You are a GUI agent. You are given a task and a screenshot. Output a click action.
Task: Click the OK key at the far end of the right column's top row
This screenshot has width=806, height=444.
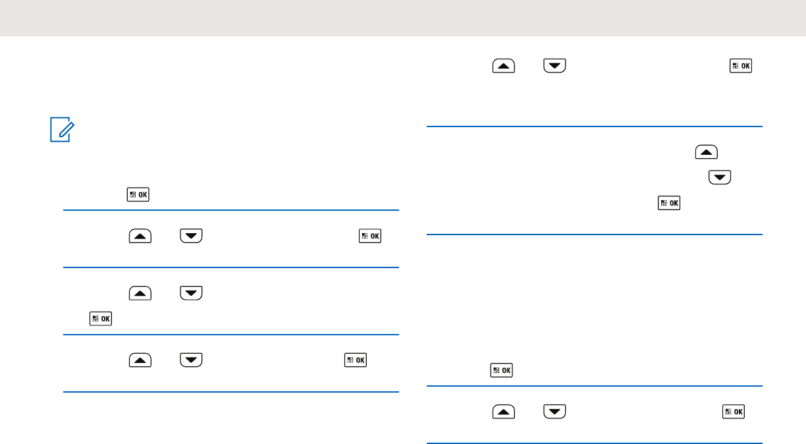tap(741, 66)
